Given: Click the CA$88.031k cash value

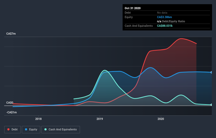Looking at the screenshot, I should [x=165, y=26].
